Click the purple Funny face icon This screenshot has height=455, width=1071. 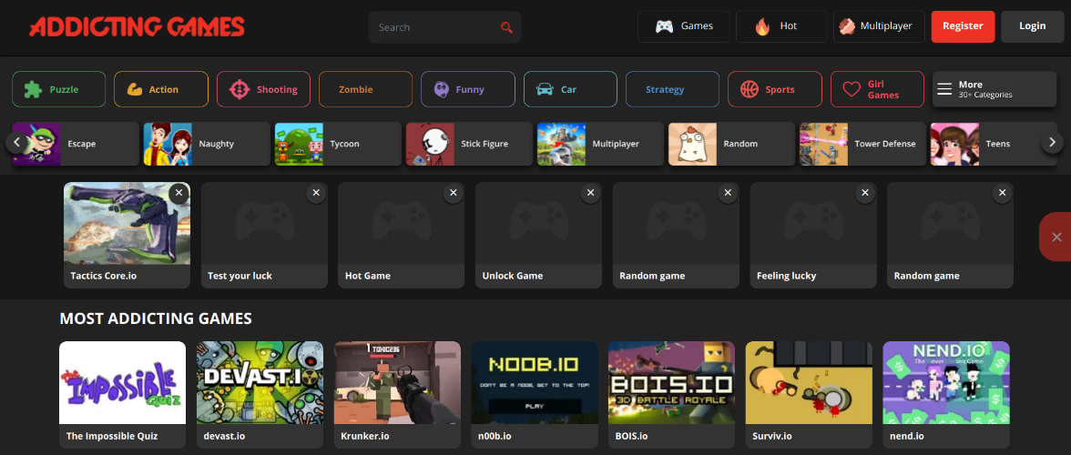(442, 89)
